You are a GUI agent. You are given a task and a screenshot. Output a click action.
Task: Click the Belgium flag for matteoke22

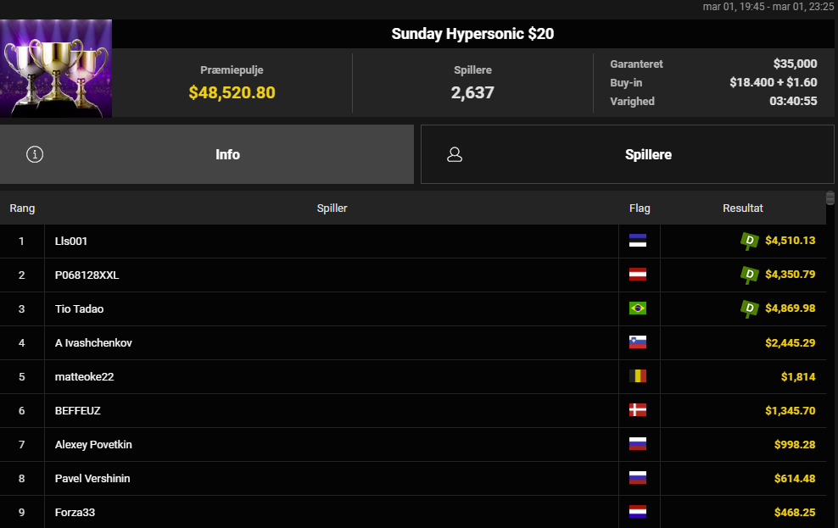click(x=638, y=376)
